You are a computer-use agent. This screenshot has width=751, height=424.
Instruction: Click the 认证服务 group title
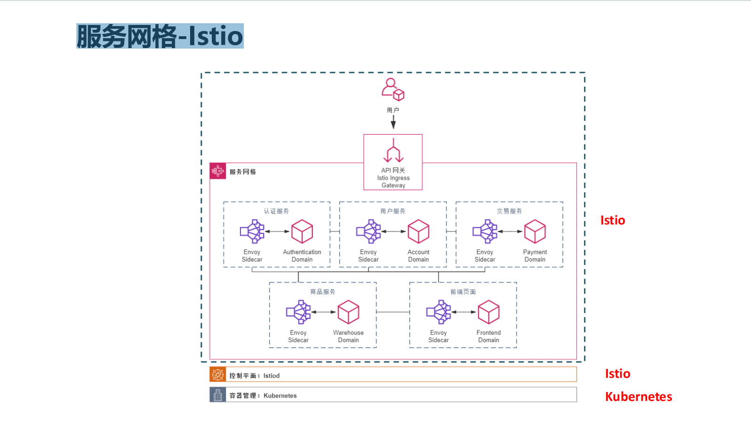[x=277, y=211]
